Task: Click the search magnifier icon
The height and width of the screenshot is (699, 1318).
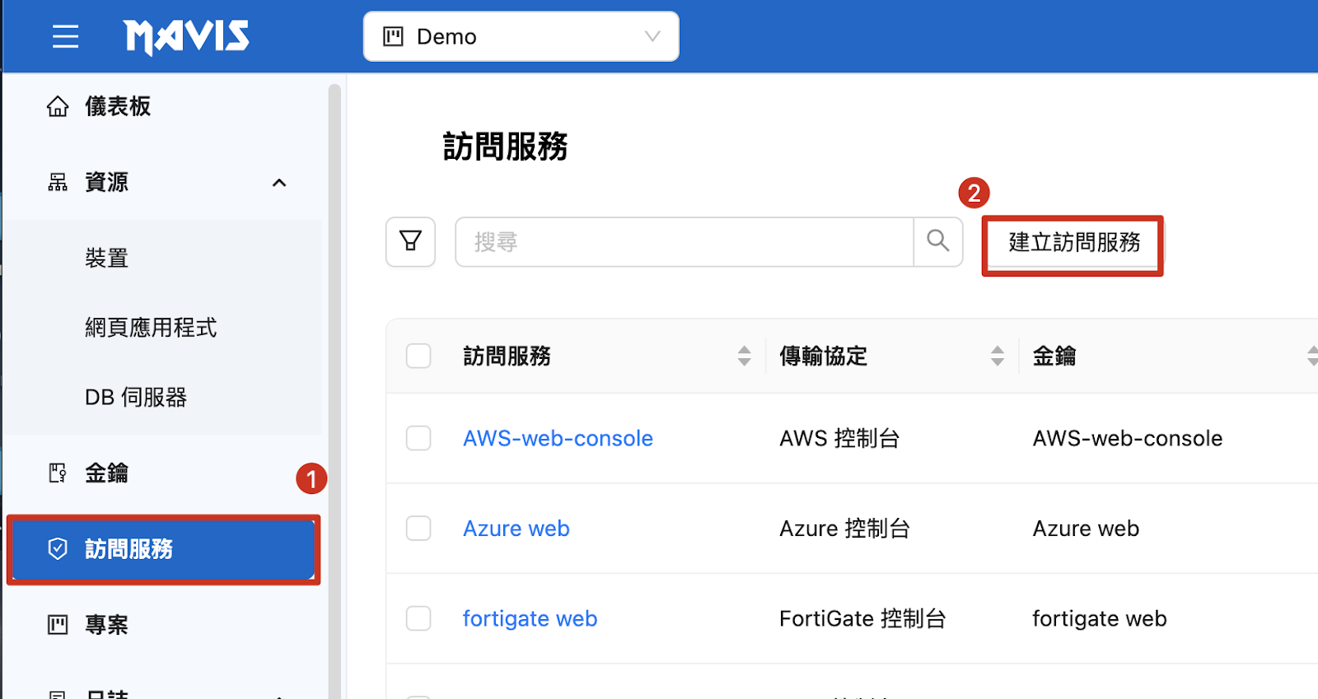Action: (937, 241)
